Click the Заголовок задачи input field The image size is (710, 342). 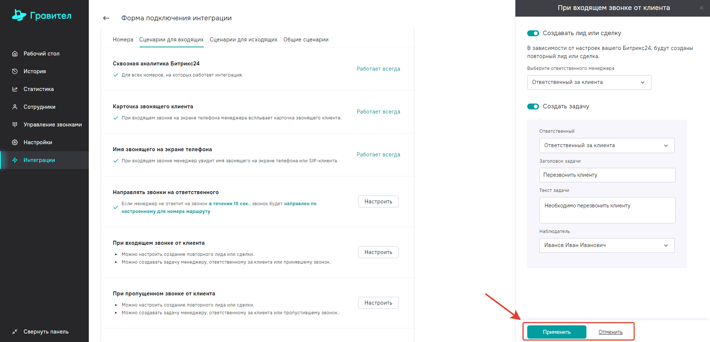[x=607, y=175]
